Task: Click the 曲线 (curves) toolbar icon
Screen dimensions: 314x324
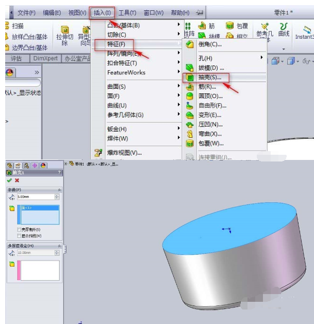Action: coord(284,26)
